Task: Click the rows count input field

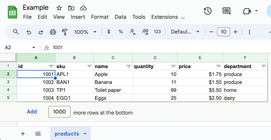Action: [59, 112]
